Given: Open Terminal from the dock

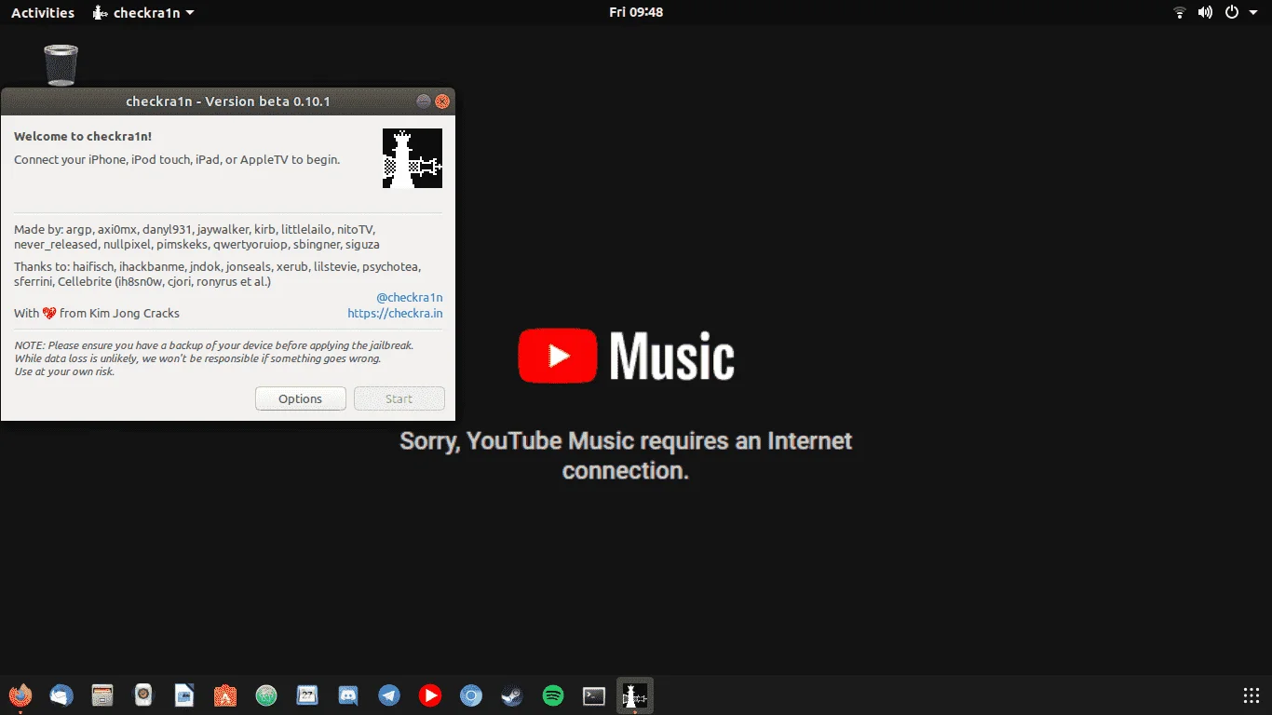Looking at the screenshot, I should click(594, 695).
